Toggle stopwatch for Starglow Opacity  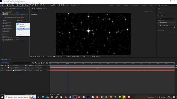pos(4,39)
